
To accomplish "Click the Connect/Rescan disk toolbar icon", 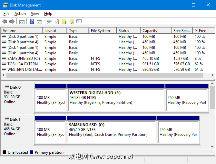I will (x=49, y=22).
